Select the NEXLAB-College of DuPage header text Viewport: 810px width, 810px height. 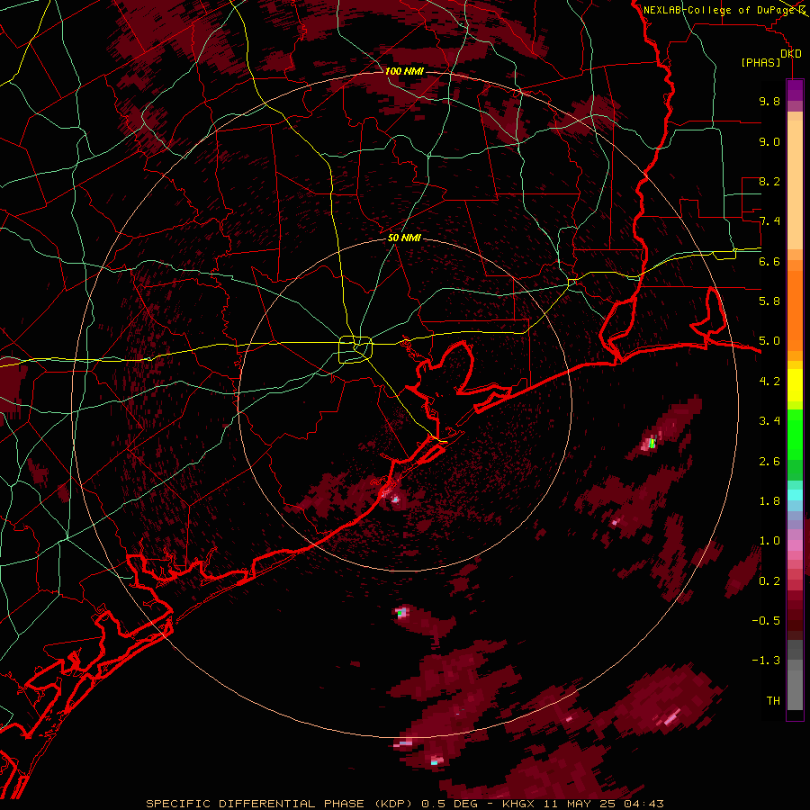(x=725, y=10)
